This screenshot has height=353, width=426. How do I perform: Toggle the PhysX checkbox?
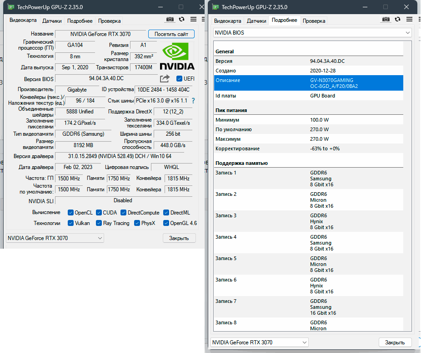pos(137,223)
